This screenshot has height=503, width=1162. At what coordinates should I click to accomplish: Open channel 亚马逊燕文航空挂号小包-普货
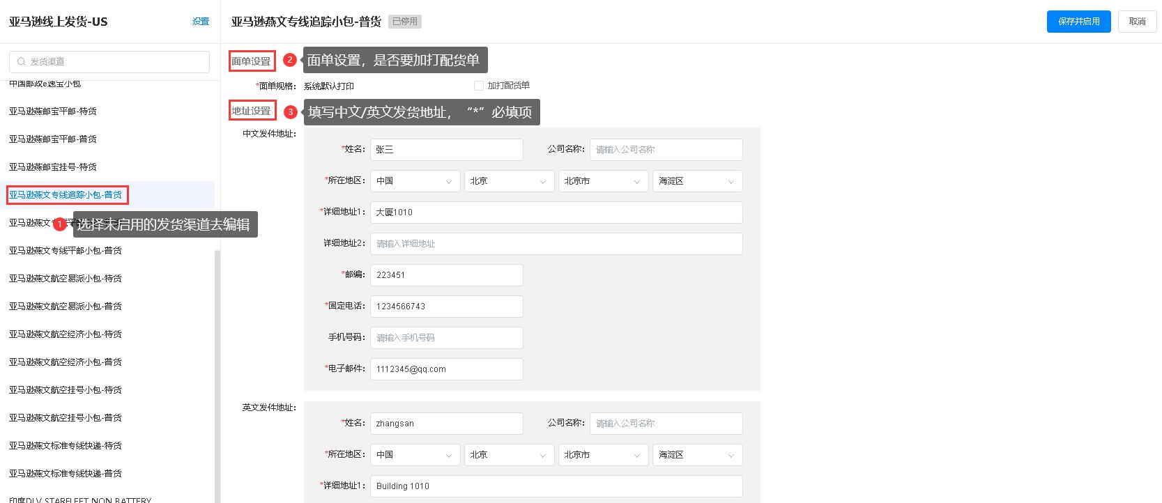66,418
